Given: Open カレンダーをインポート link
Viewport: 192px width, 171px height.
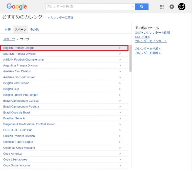Looking at the screenshot, I should point(151,41).
